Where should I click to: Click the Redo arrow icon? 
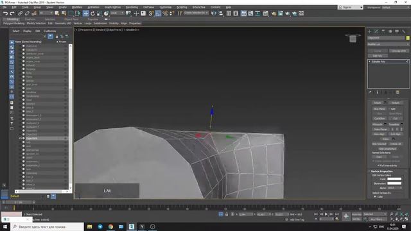[x=12, y=13]
